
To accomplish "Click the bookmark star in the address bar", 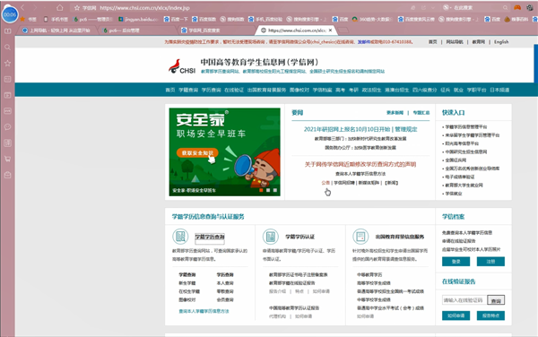I will [76, 8].
